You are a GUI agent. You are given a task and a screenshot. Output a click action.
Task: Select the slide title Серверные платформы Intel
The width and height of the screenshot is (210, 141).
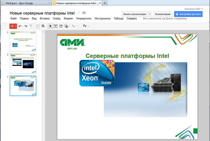[127, 56]
